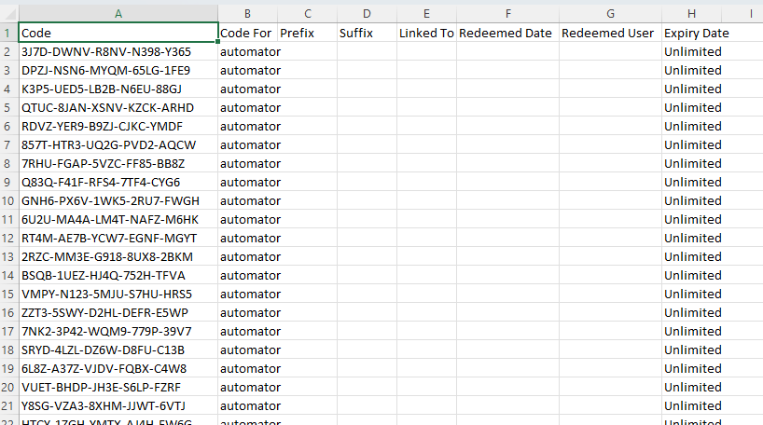Viewport: 763px width, 425px height.
Task: Click the "Code" cell in row 1
Action: [x=118, y=33]
